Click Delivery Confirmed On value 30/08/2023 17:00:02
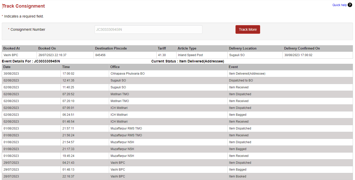The image size is (355, 180). click(298, 55)
